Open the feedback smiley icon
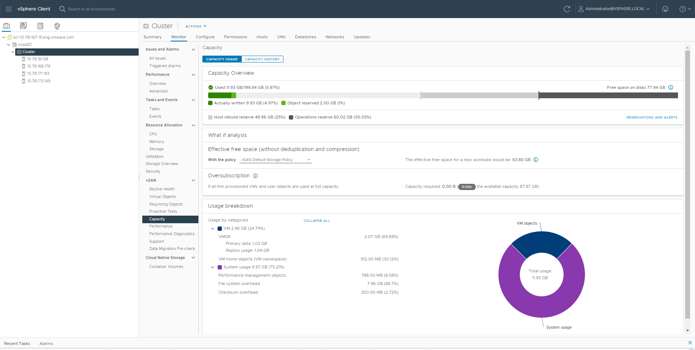This screenshot has width=695, height=350. click(x=665, y=9)
